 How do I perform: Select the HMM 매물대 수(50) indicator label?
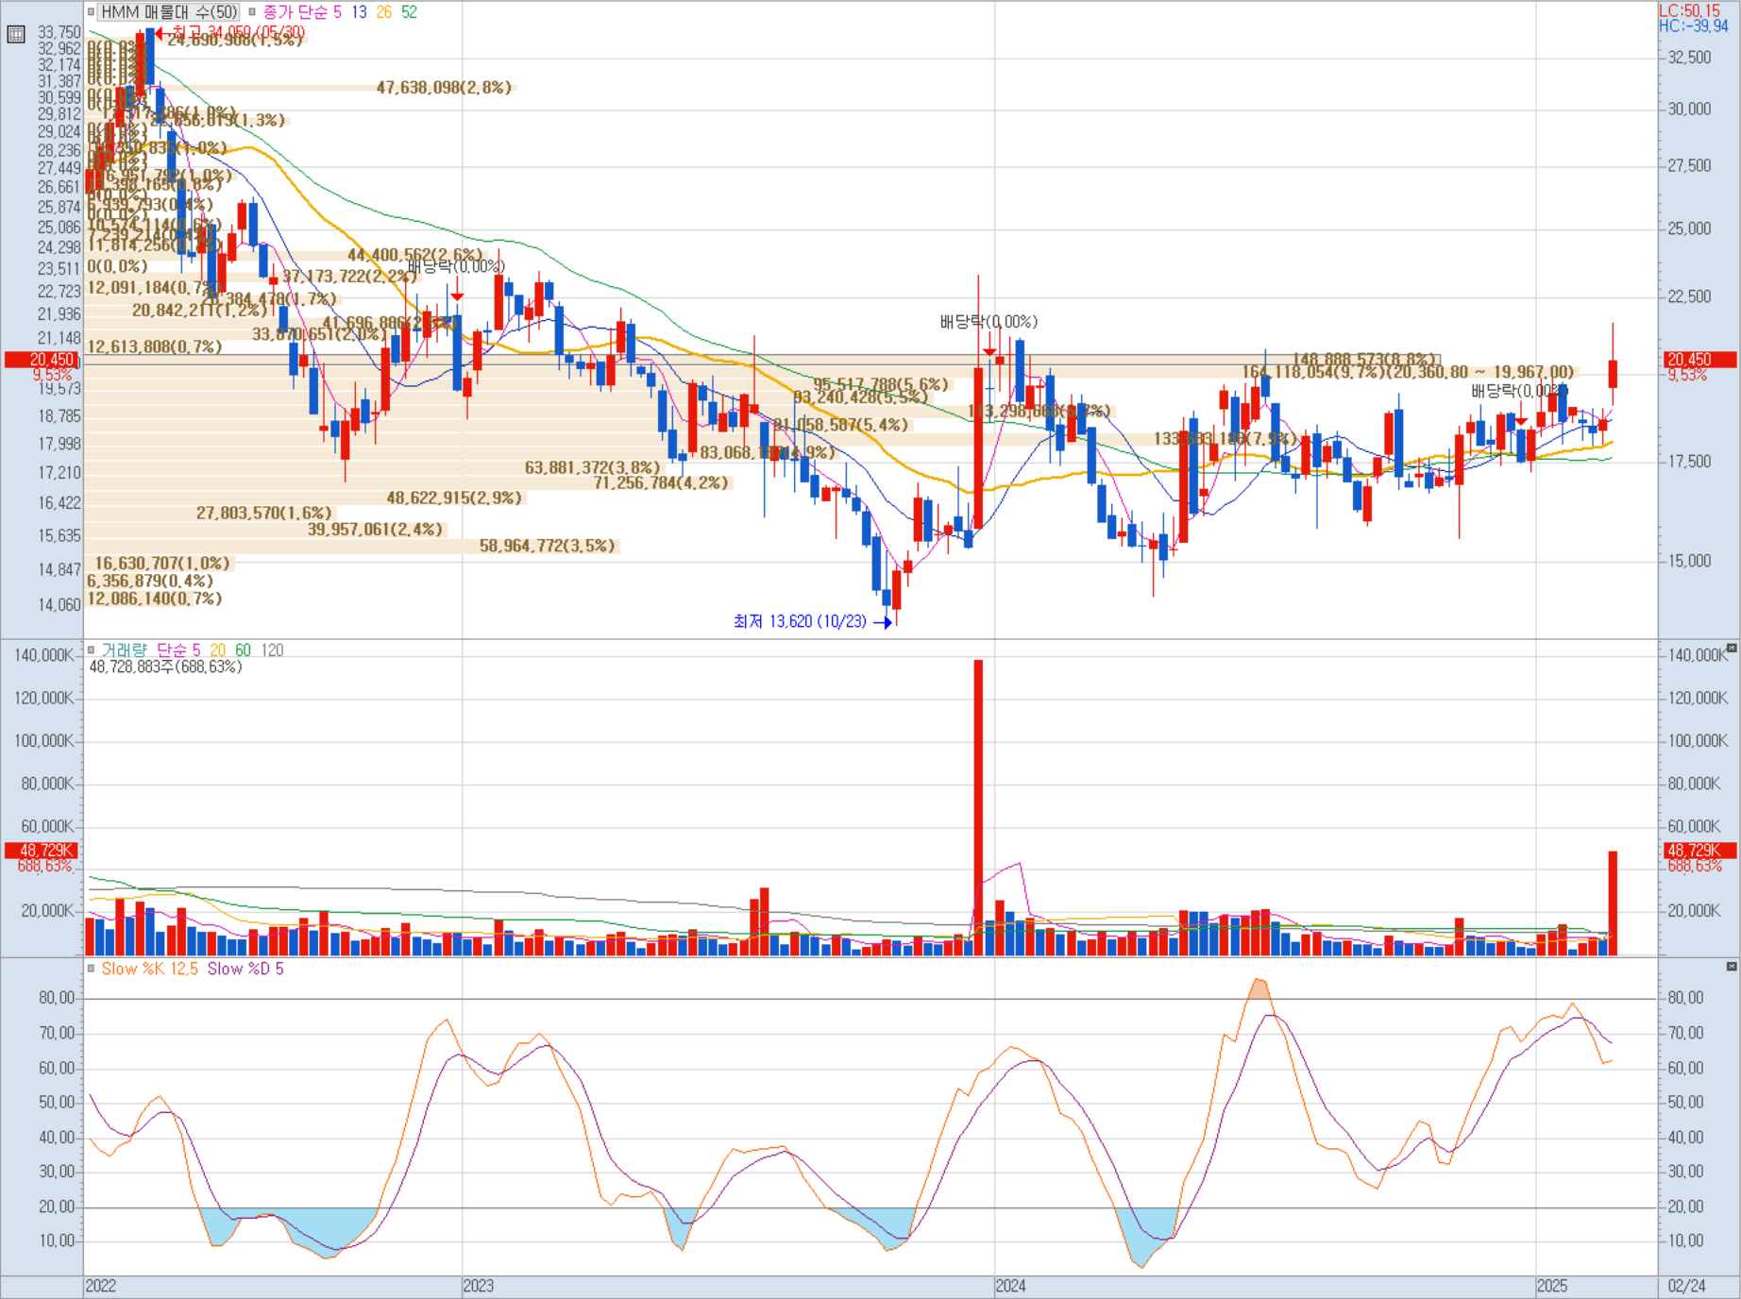tap(169, 12)
